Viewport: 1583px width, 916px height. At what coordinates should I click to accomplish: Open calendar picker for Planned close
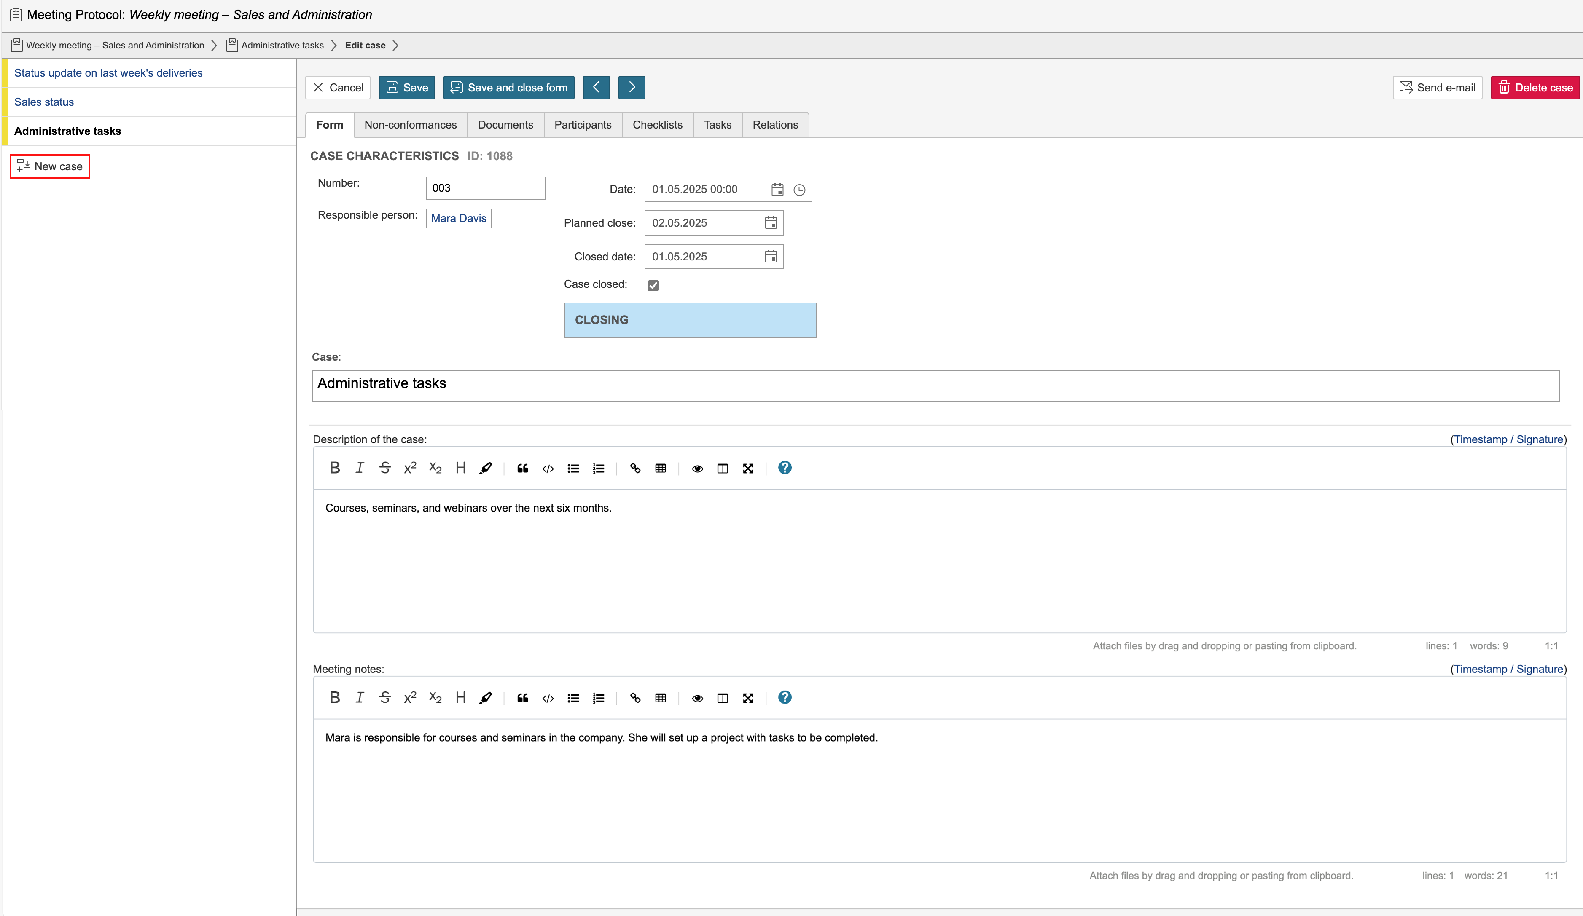[x=771, y=223]
